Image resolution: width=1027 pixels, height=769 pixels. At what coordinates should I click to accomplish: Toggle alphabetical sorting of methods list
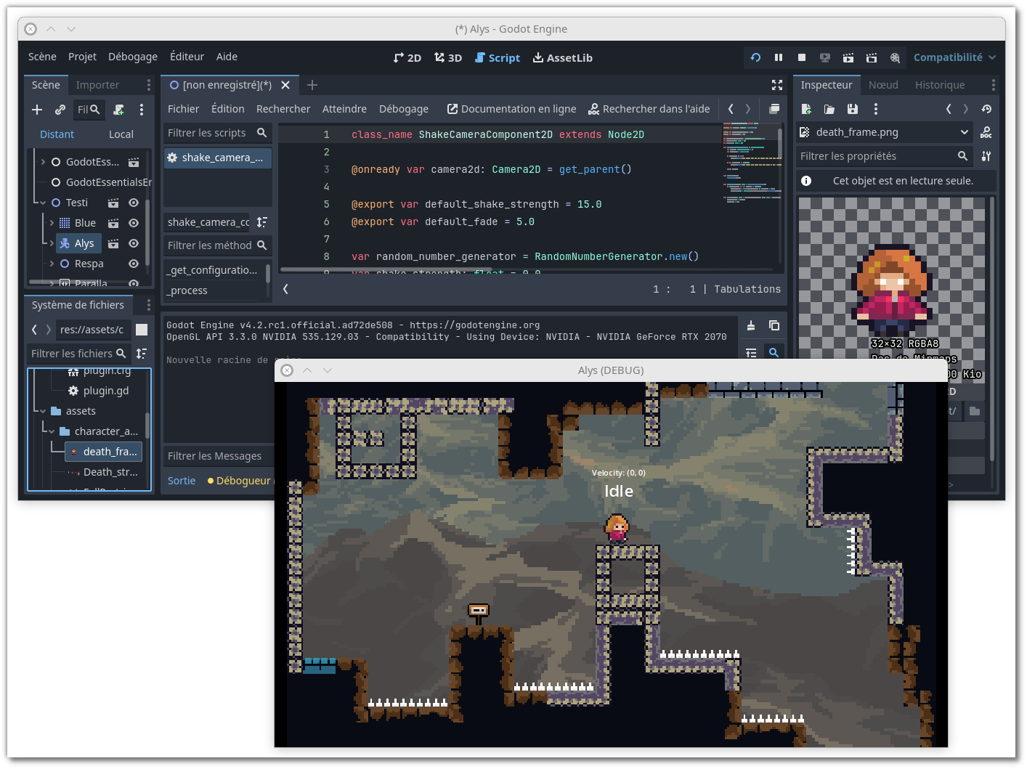pyautogui.click(x=262, y=222)
